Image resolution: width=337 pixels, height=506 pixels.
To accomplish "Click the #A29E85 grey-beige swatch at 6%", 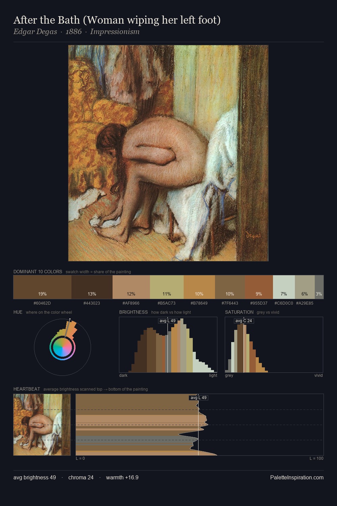I will coord(305,287).
